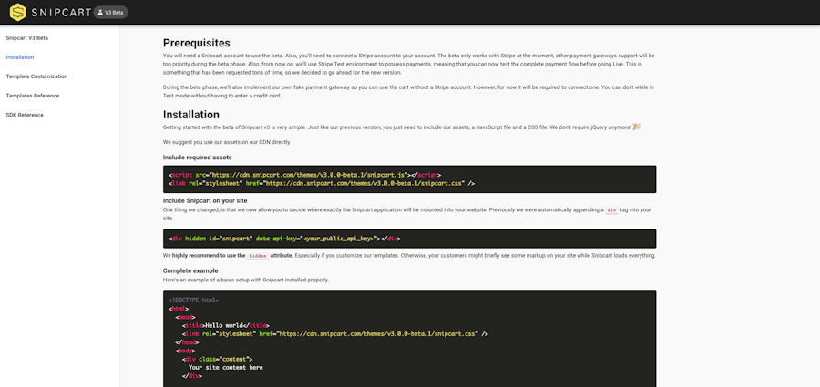Click stylesheet link line in complete example
The image size is (820, 387).
(x=335, y=333)
